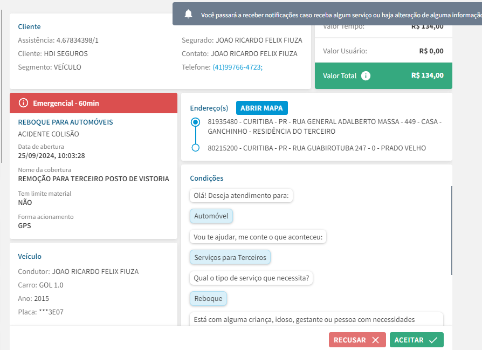Click the Condutor JOAO RICARDO FELIX FIUZA
This screenshot has height=350, width=482.
pos(95,272)
